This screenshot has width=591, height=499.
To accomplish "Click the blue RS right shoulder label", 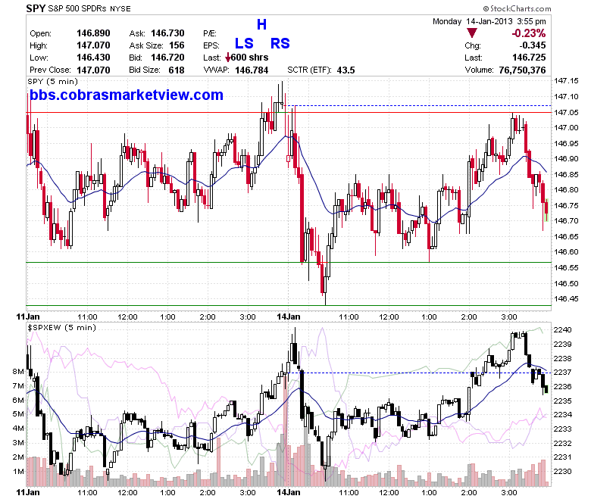I will click(280, 43).
